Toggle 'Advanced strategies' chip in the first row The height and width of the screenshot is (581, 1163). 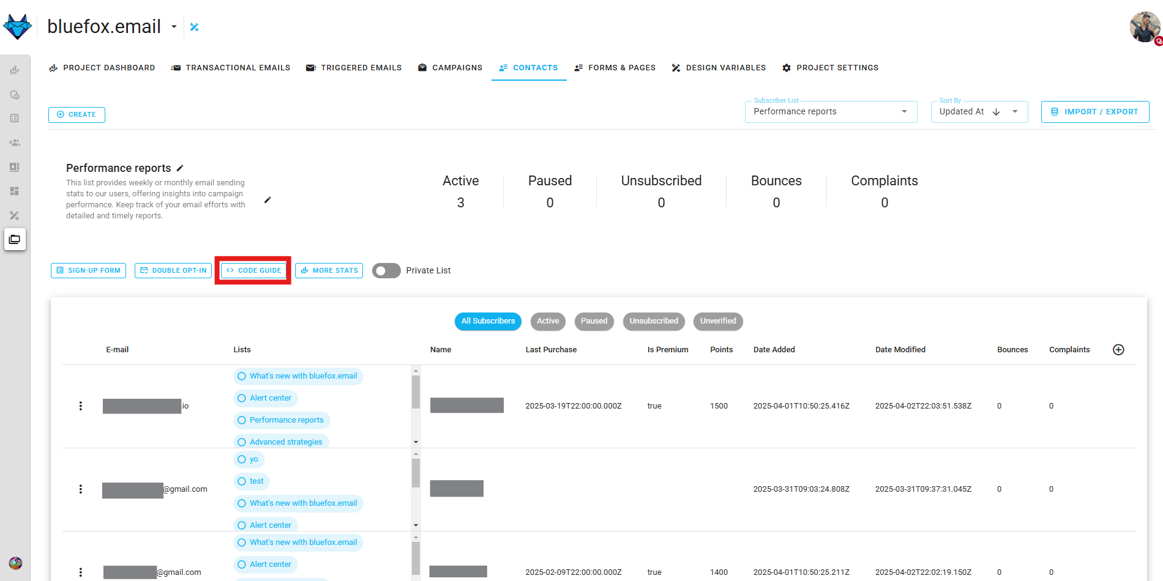coord(281,442)
